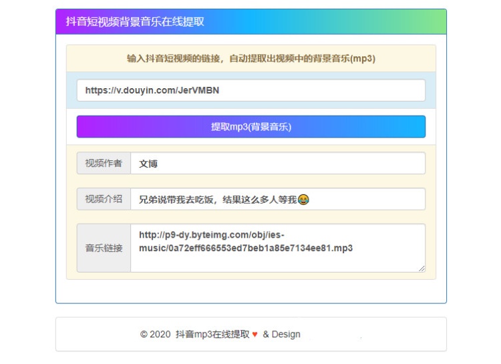Click the 音乐链接 label addon
The height and width of the screenshot is (364, 501).
click(x=104, y=248)
